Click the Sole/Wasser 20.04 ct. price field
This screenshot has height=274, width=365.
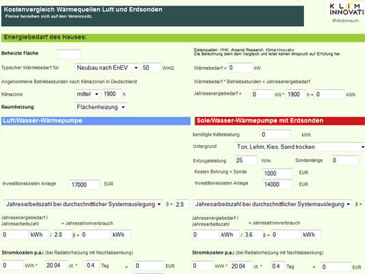(241, 266)
